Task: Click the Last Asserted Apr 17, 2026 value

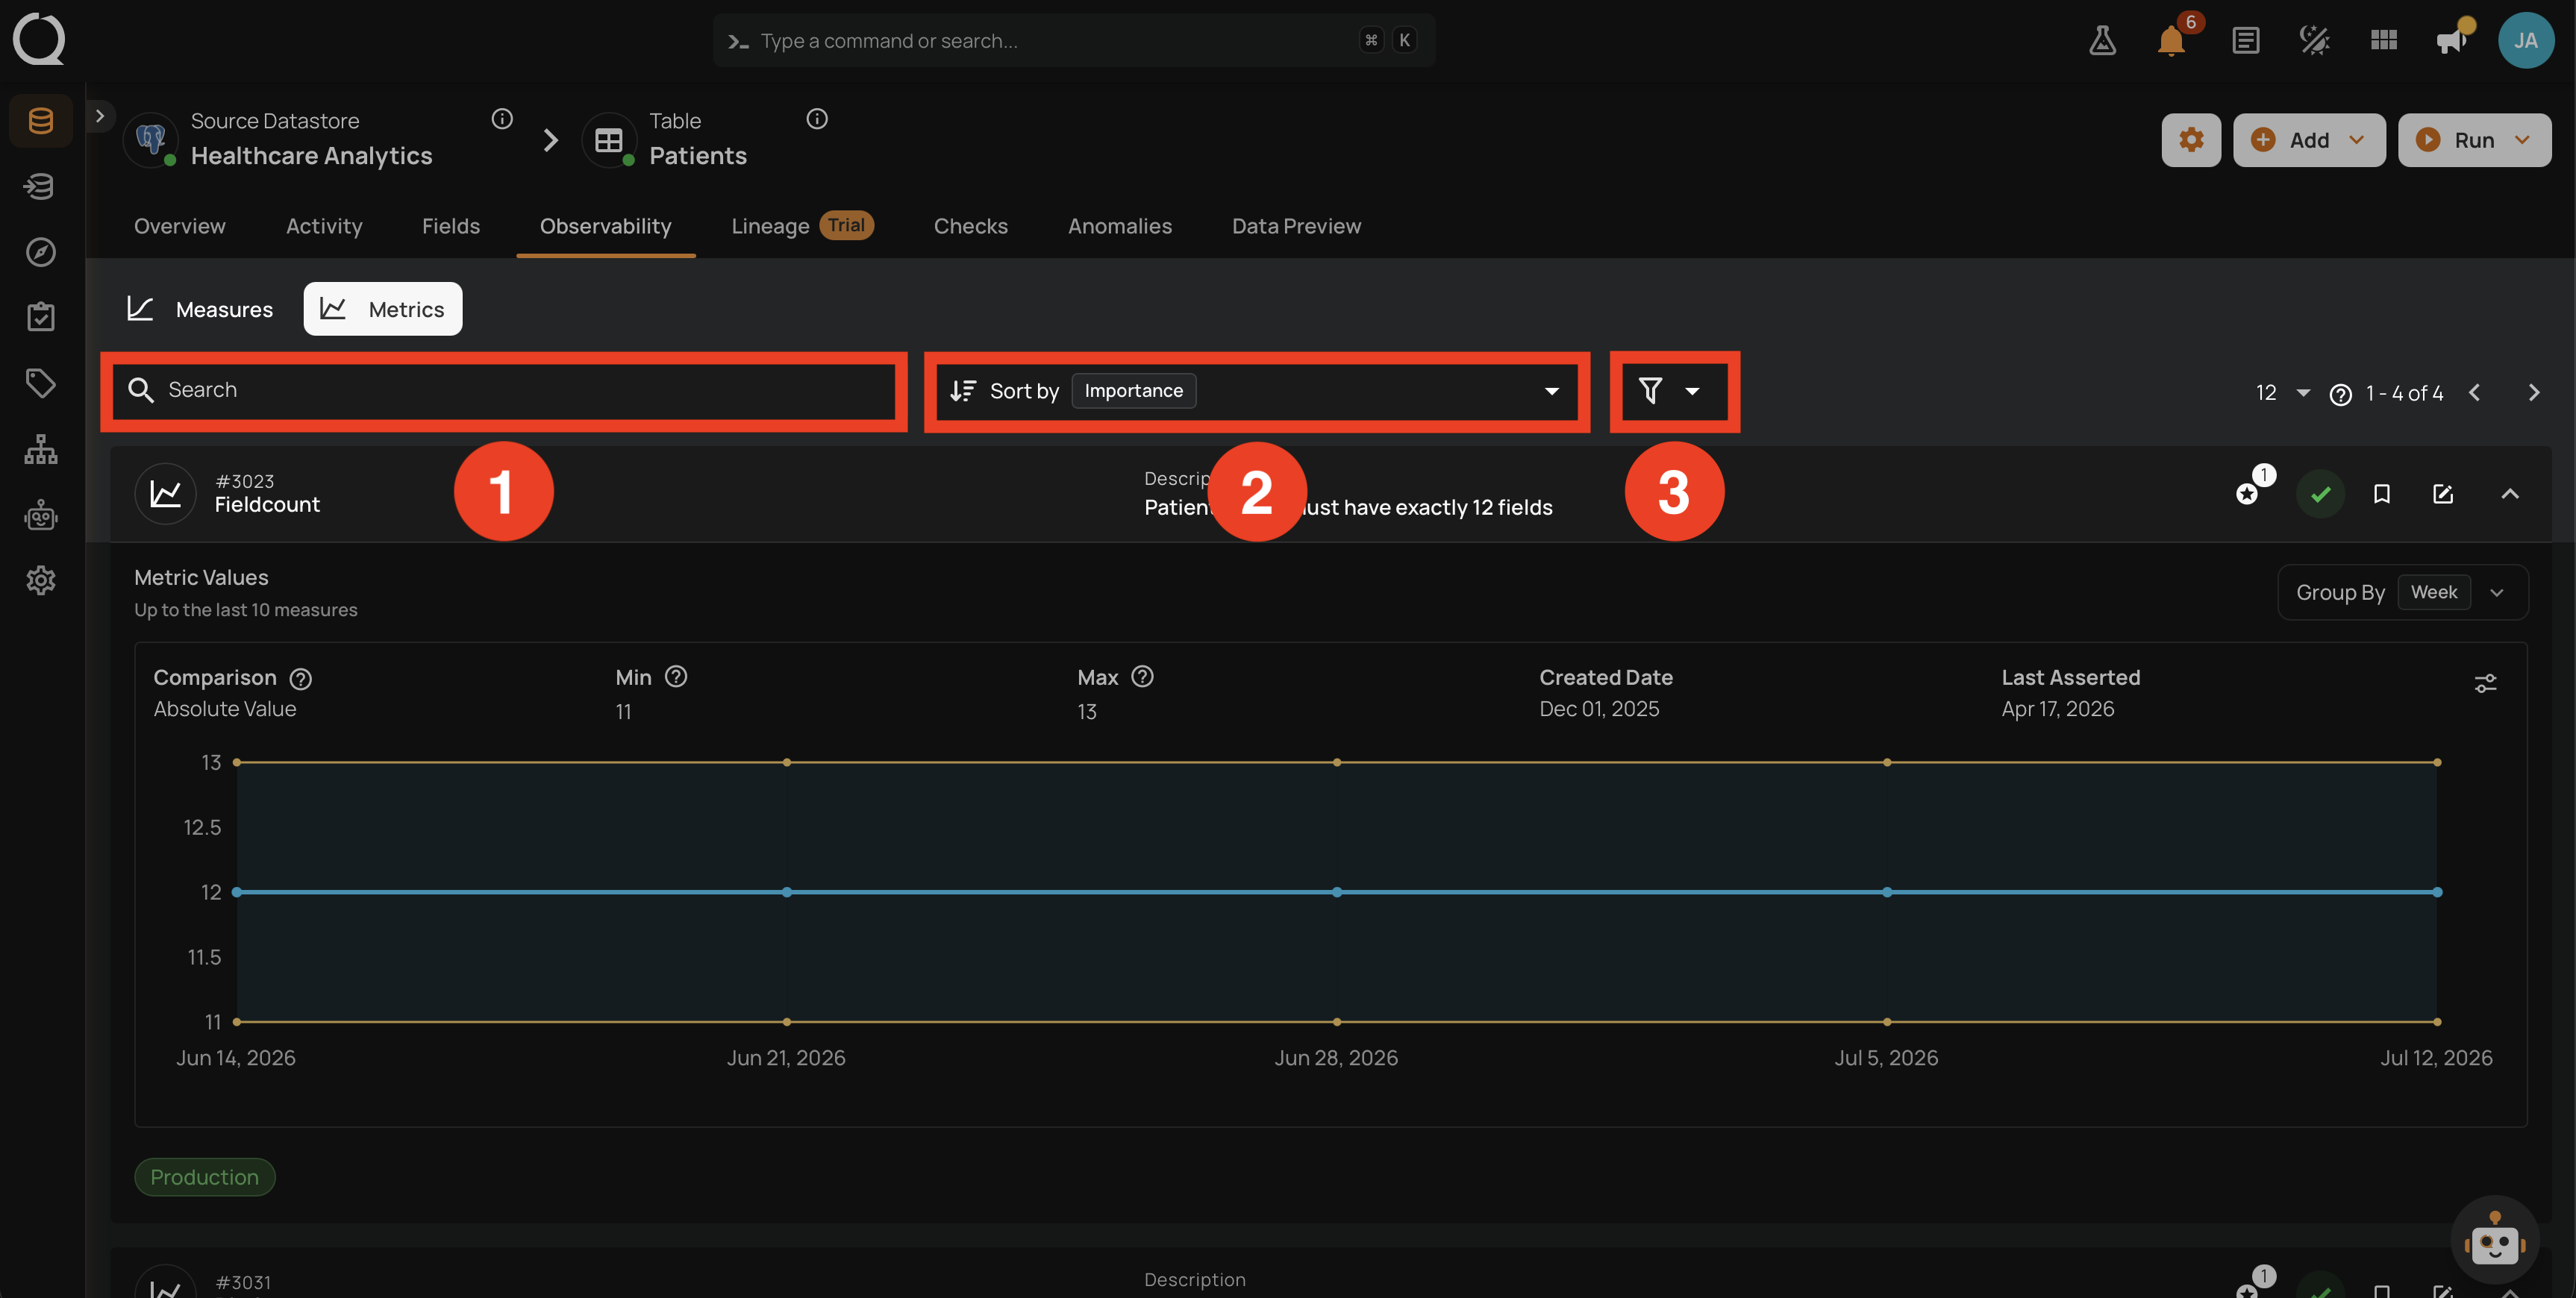Action: click(x=2057, y=709)
